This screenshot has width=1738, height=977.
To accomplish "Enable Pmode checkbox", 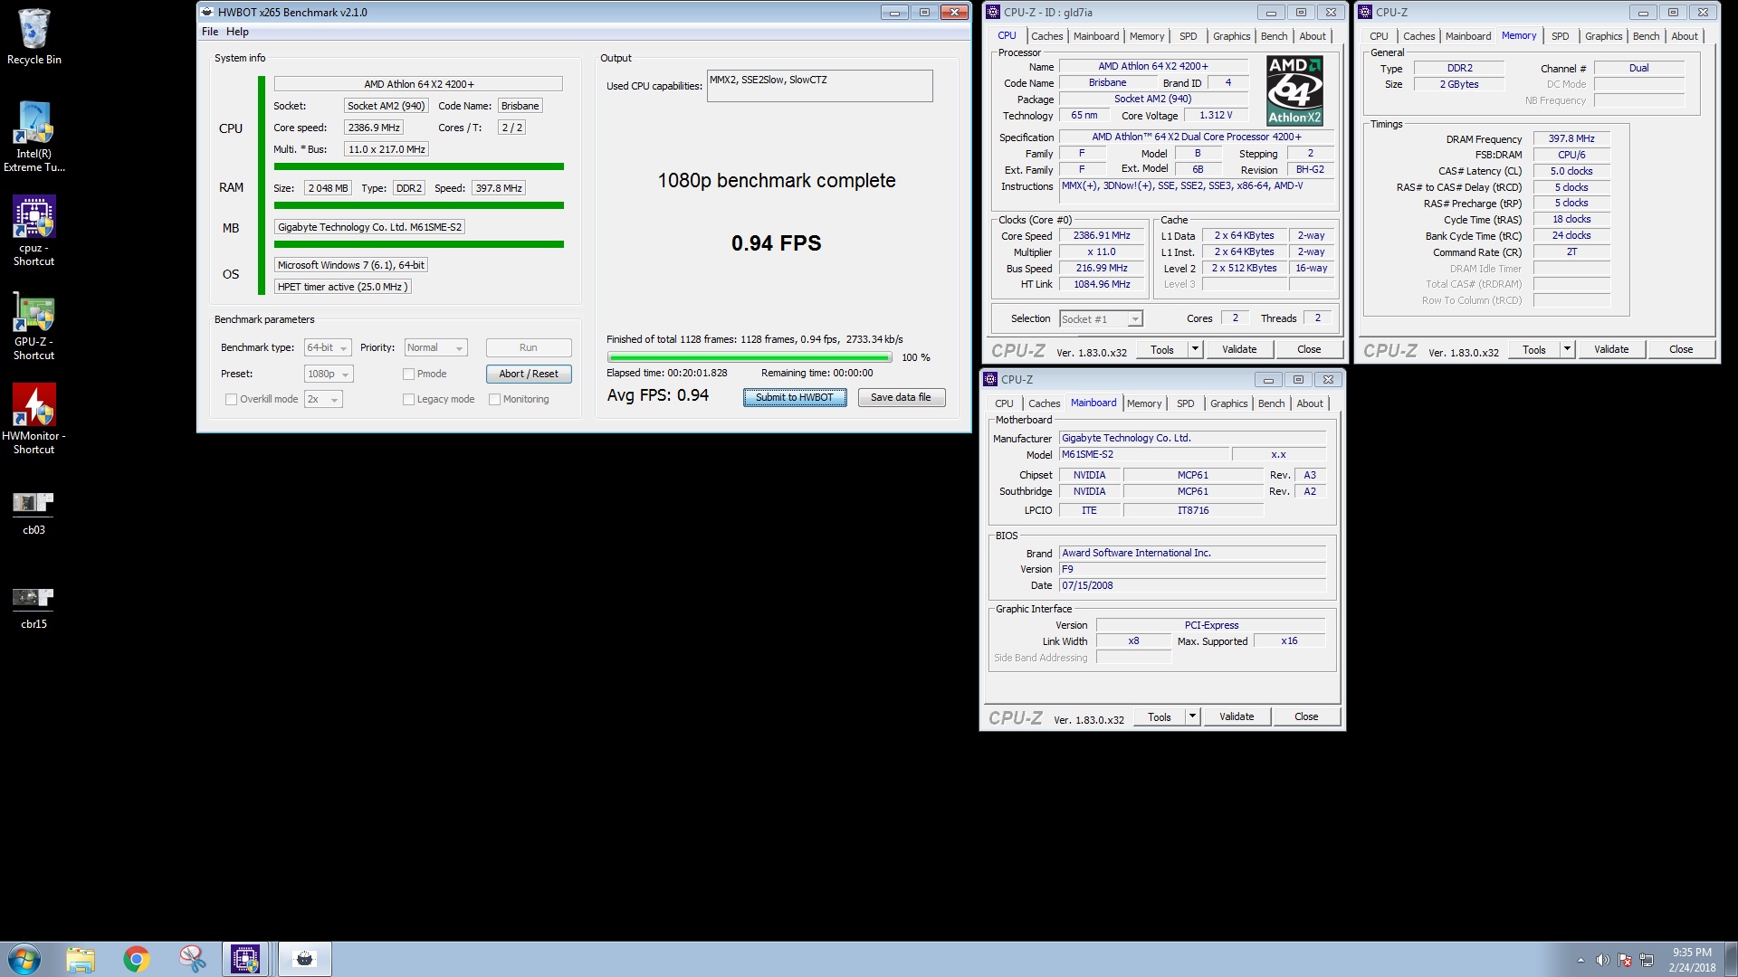I will (408, 374).
